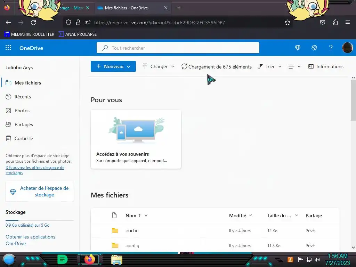
Task: Open the account profile picture
Action: pos(347,48)
